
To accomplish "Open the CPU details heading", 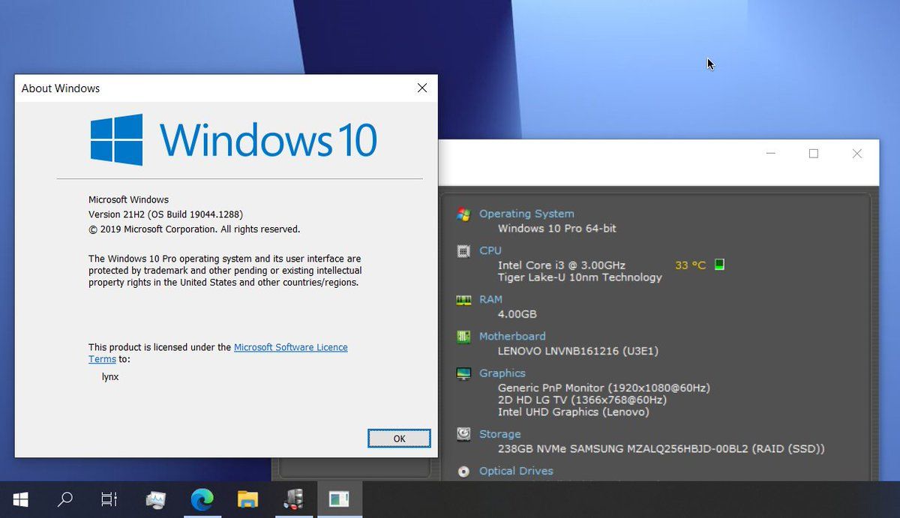I will tap(490, 250).
